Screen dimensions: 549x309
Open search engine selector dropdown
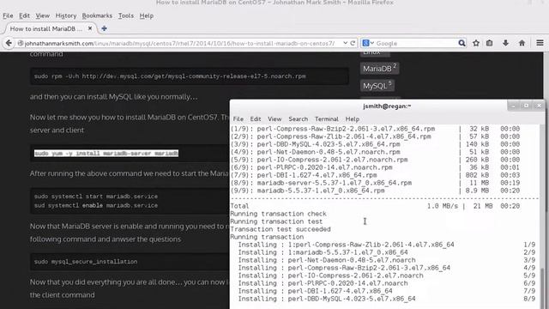(368, 43)
